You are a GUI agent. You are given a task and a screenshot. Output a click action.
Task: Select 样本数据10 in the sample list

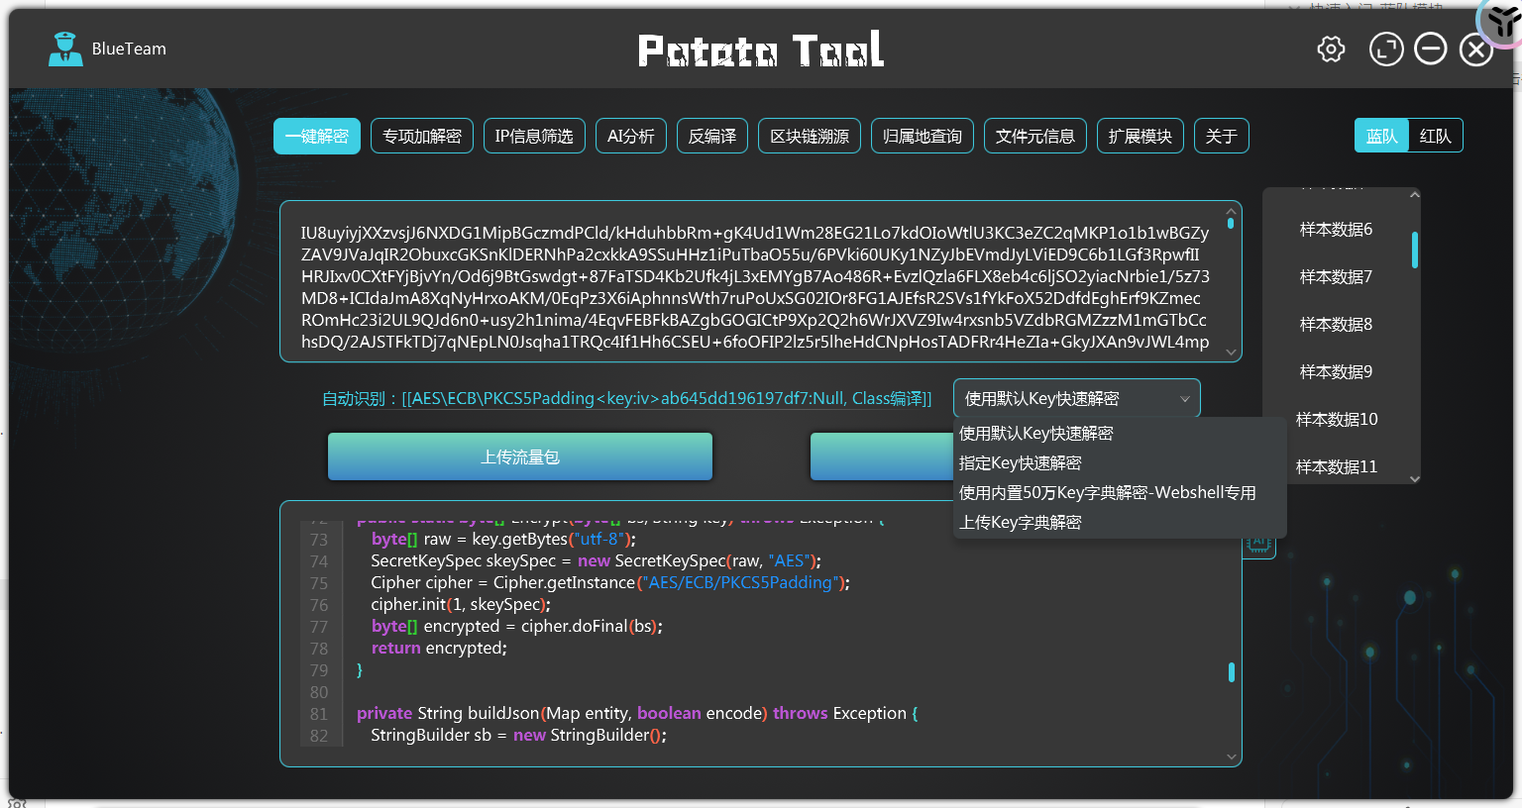pos(1337,419)
